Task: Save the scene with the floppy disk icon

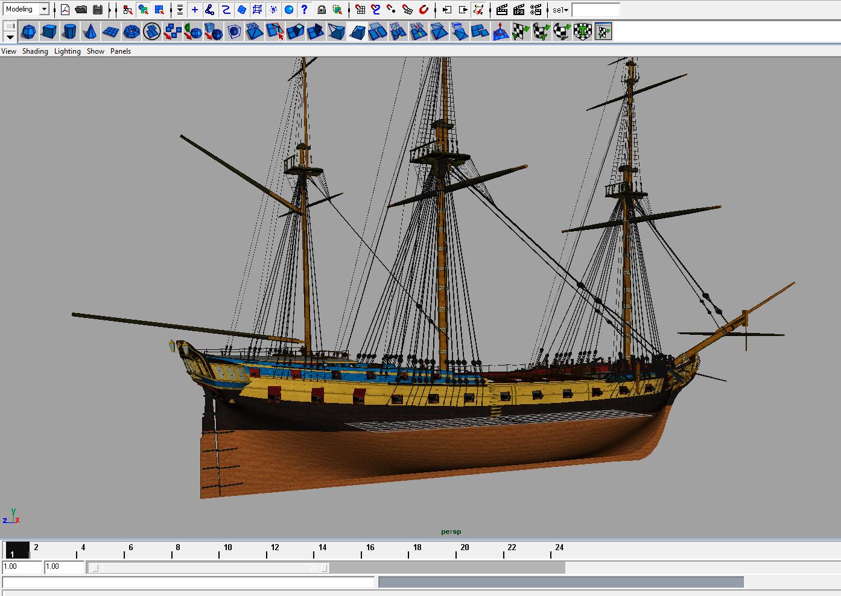Action: [98, 10]
